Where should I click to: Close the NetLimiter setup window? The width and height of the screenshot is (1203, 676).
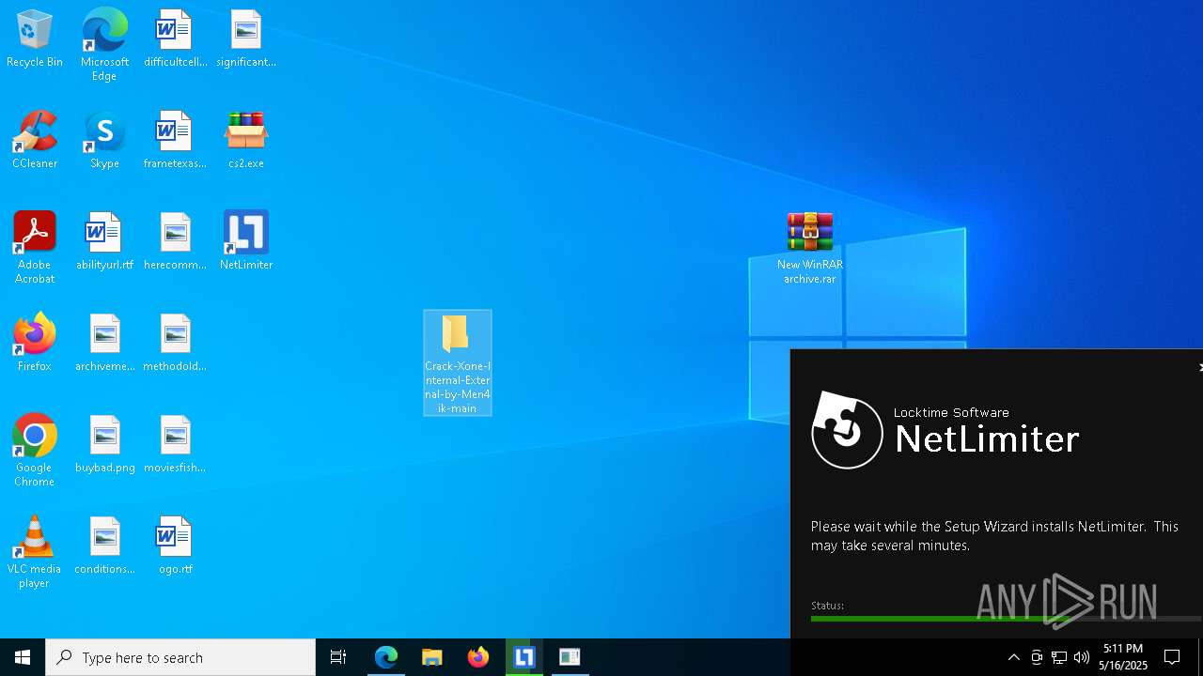1199,367
